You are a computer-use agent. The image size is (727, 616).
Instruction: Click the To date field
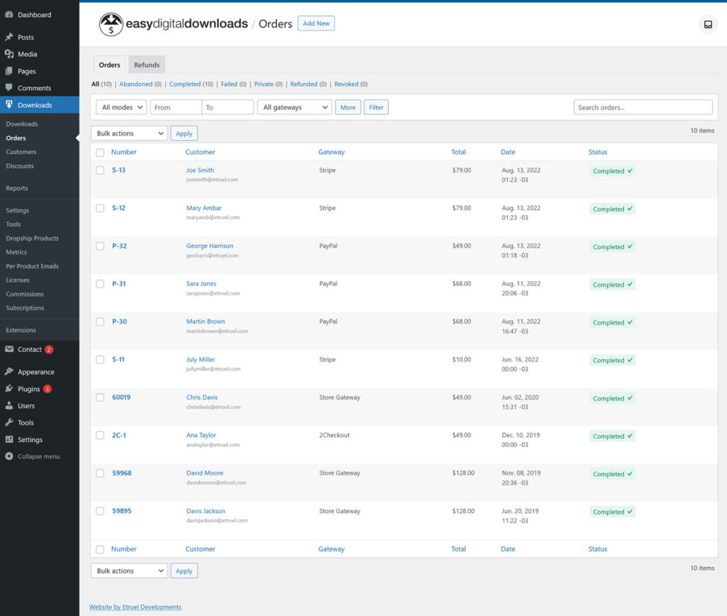(x=228, y=107)
